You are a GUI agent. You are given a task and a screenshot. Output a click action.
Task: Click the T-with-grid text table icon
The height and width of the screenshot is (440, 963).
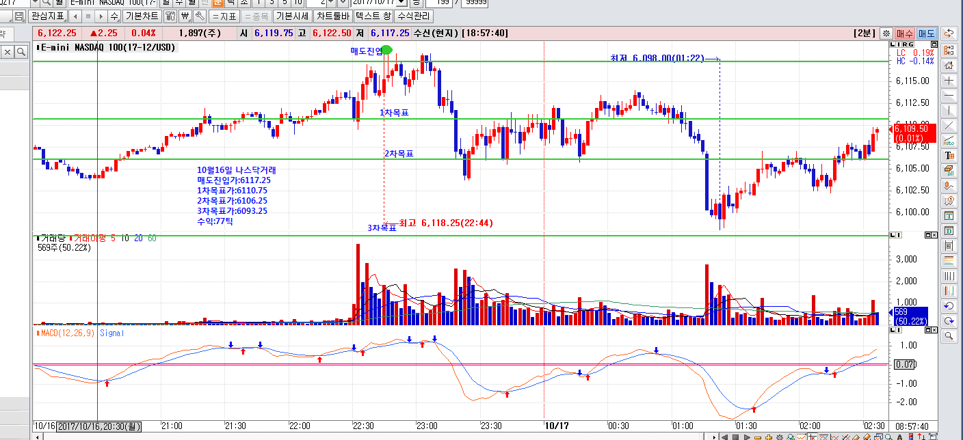[x=949, y=156]
